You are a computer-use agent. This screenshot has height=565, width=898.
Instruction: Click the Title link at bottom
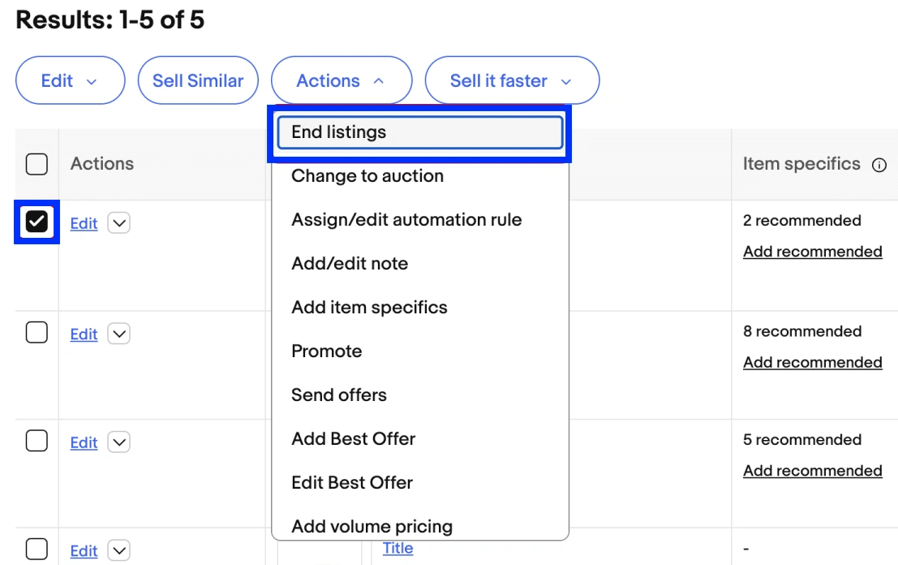point(397,549)
